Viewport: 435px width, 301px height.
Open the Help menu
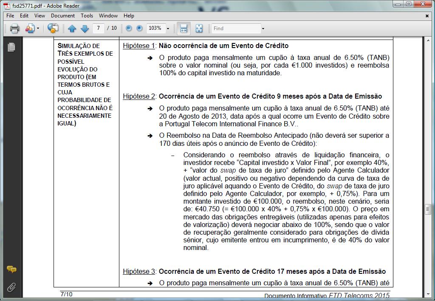129,16
